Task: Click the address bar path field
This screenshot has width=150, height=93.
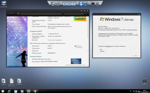Action: [x=41, y=14]
